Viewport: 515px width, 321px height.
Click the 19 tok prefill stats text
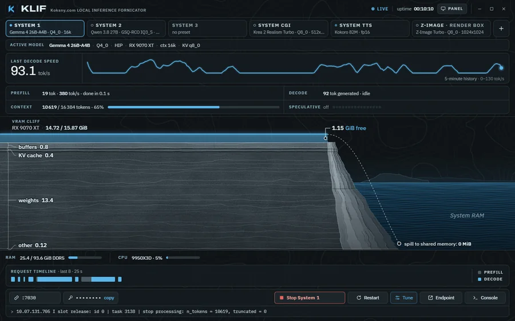(x=76, y=94)
